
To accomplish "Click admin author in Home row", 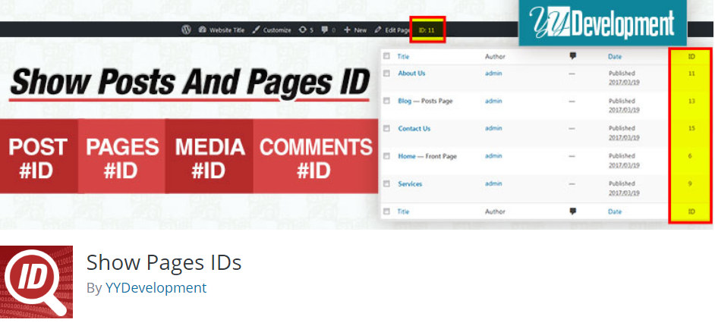I will click(x=493, y=156).
